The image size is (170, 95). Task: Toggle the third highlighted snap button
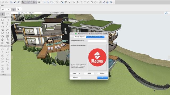tap(34, 2)
